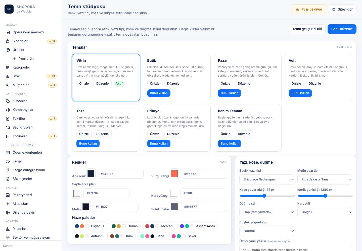Image resolution: width=362 pixels, height=251 pixels.
Task: Click the Kuponlar tag icon
Action: point(8,101)
